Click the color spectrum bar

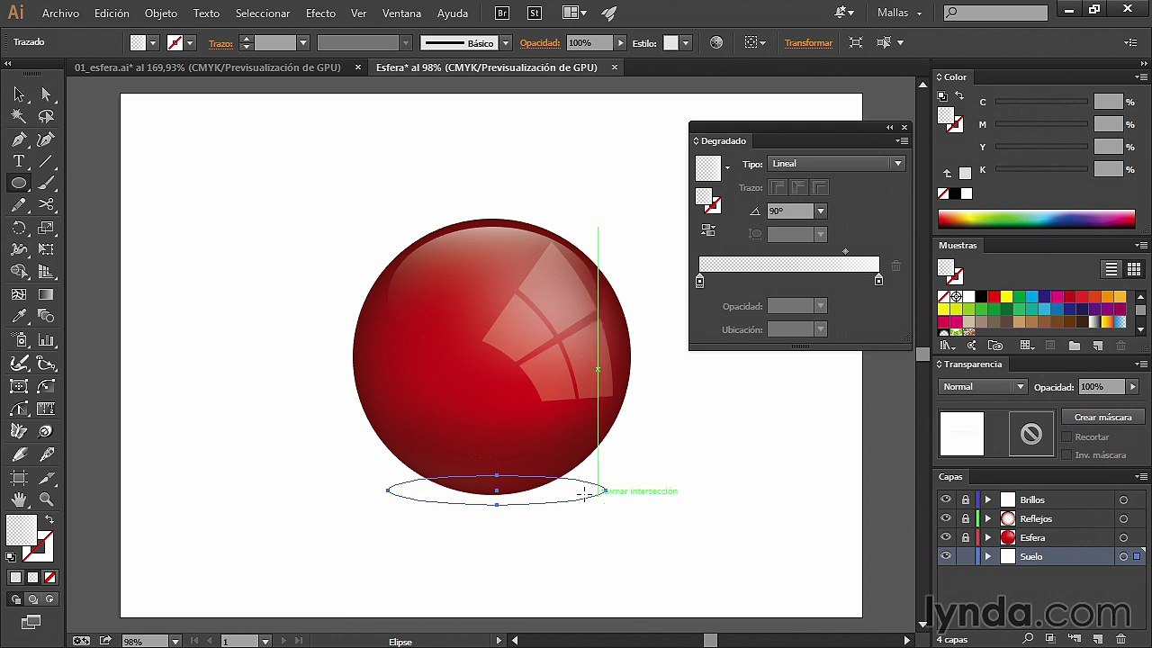pos(1037,219)
